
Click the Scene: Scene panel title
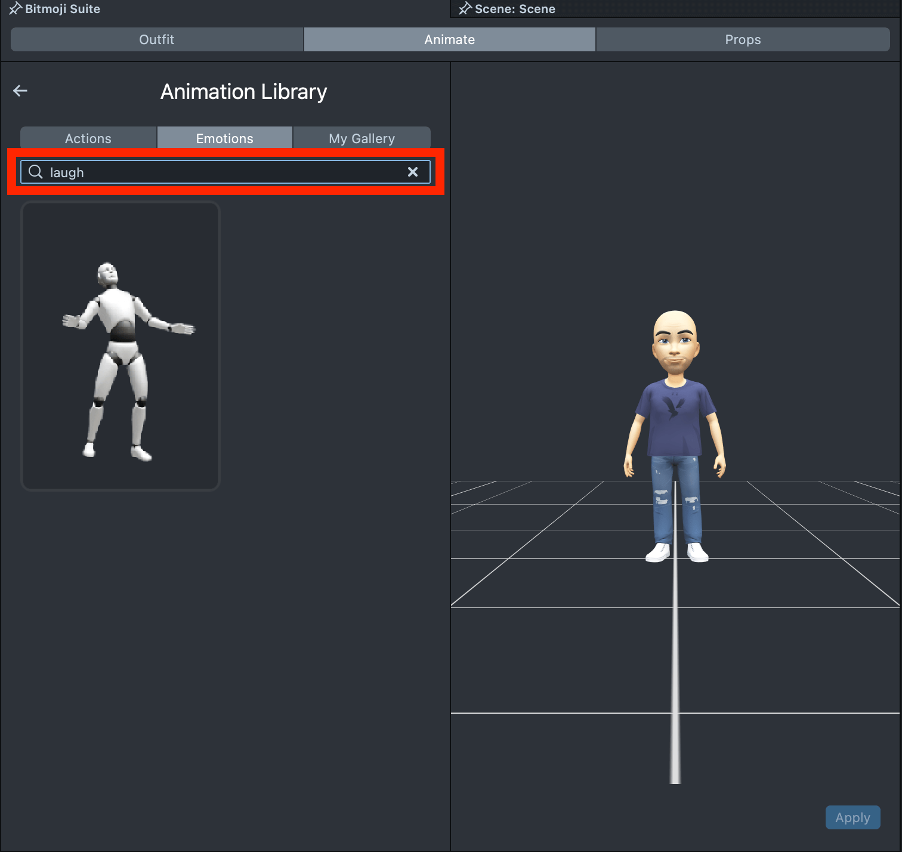(x=515, y=9)
